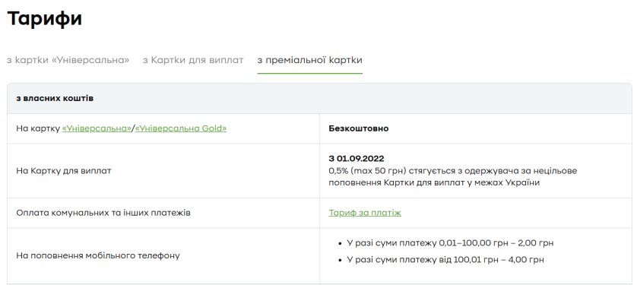Open the «Універсальна» card link
This screenshot has height=285, width=634.
click(x=97, y=128)
